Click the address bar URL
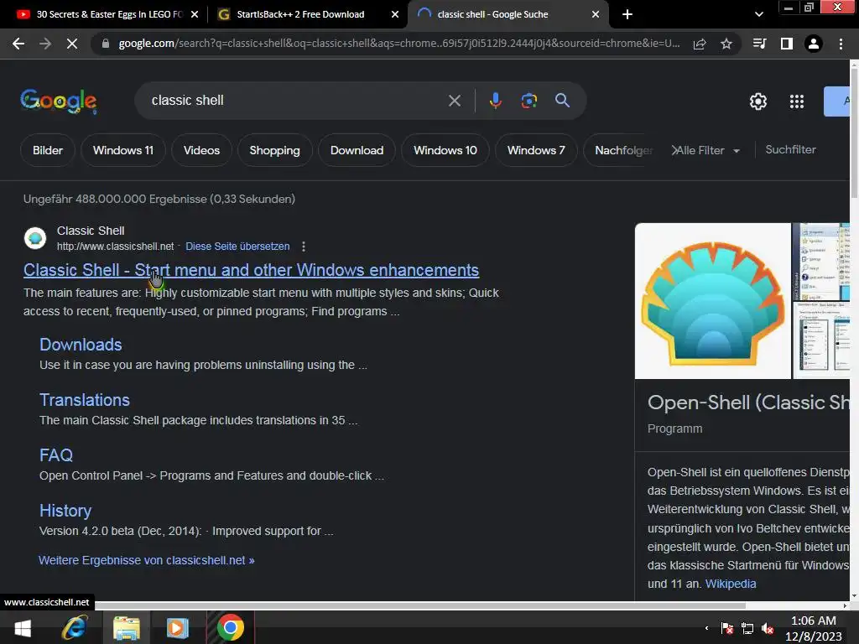 click(398, 44)
